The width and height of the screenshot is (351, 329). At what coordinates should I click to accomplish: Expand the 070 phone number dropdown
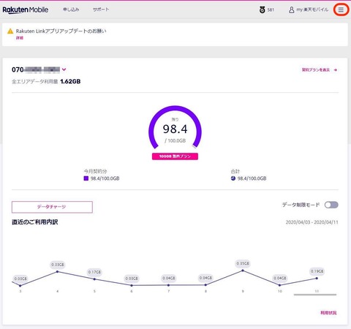[64, 69]
